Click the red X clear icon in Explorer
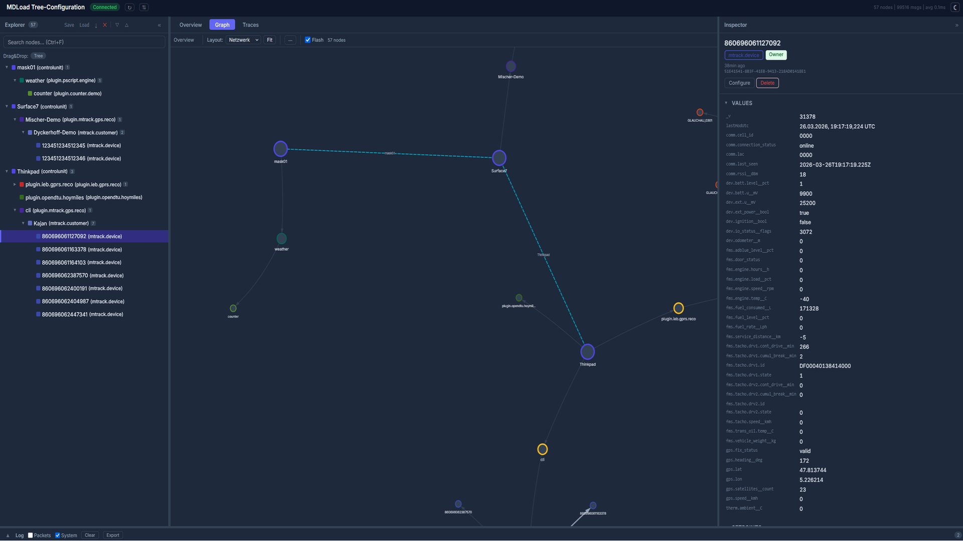Screen dimensions: 963x541 [105, 25]
